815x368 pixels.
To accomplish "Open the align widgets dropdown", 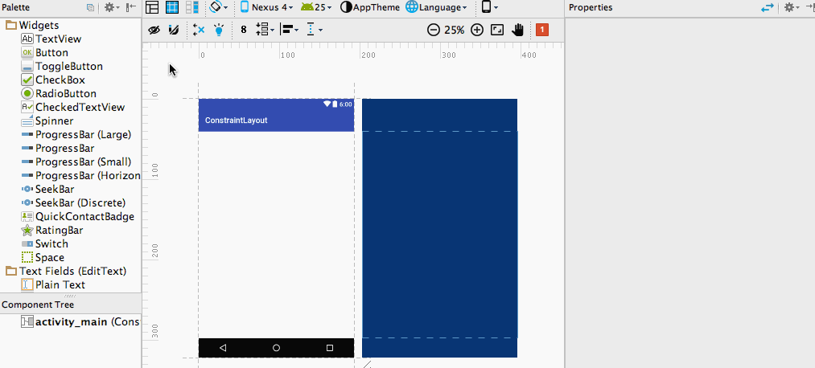I will pos(290,30).
